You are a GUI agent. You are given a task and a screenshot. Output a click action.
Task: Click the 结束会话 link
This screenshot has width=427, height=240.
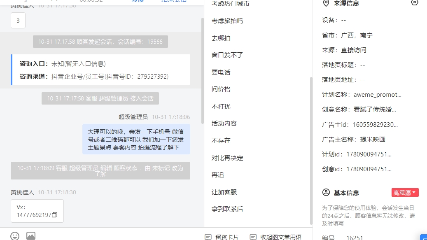click(x=174, y=1)
